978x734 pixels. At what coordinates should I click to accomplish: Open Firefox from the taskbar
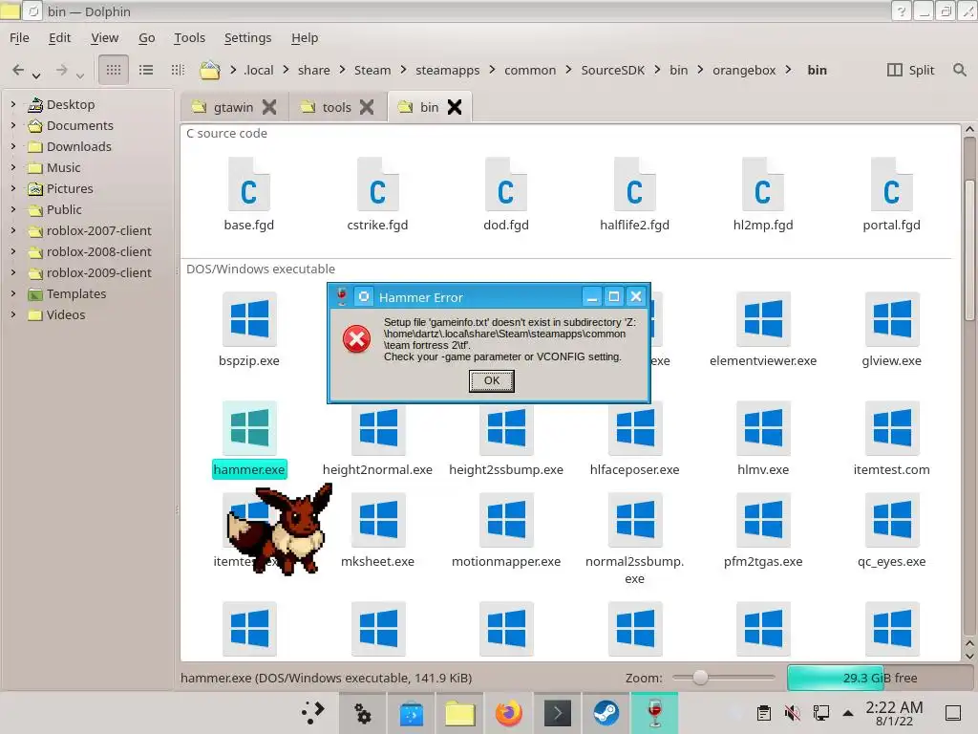pos(508,713)
